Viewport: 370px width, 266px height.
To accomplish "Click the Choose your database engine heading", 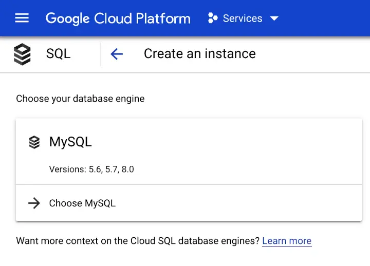I will point(80,99).
